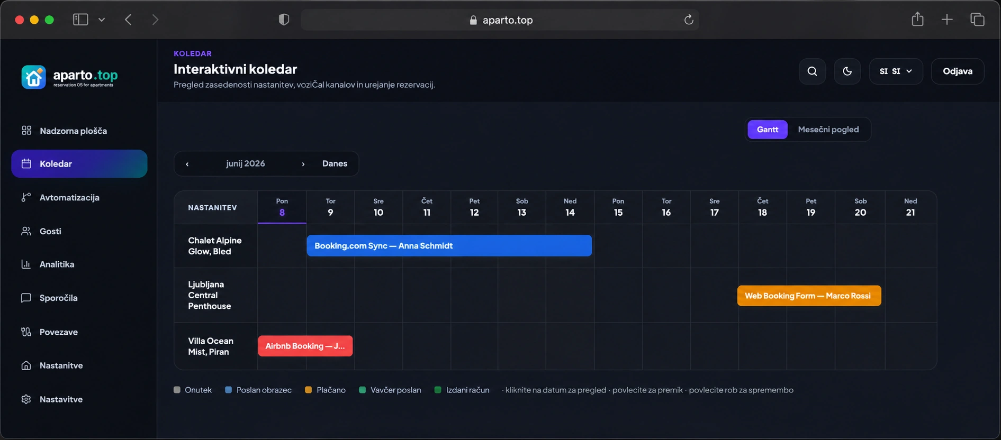Go back in Safari
This screenshot has width=1001, height=440.
tap(128, 20)
